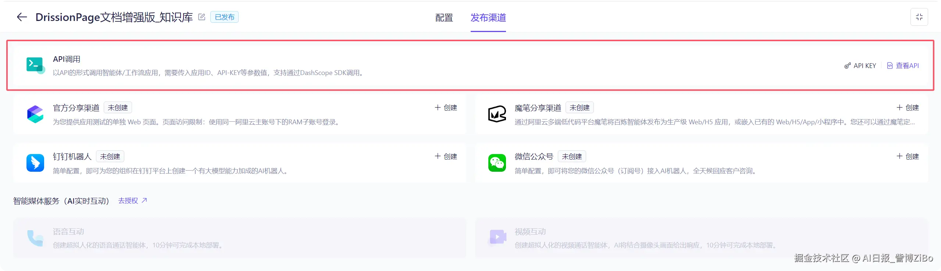Click 创建 for 官方分享渠道
Screen dimensions: 941x271
tap(450, 108)
